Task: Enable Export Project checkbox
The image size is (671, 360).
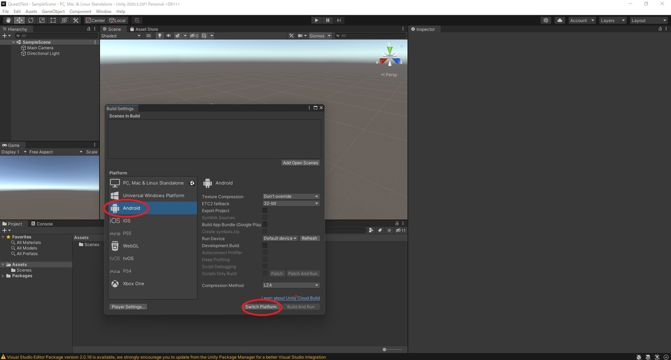Action: click(x=265, y=211)
